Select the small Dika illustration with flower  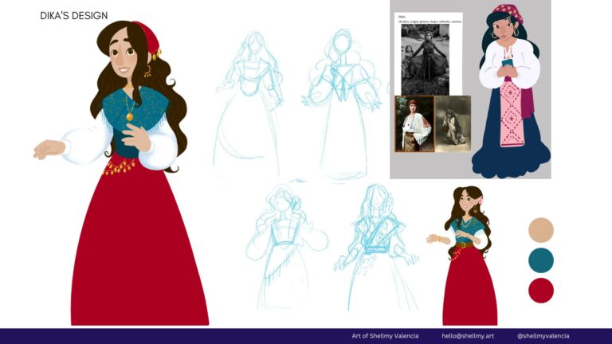(x=464, y=256)
